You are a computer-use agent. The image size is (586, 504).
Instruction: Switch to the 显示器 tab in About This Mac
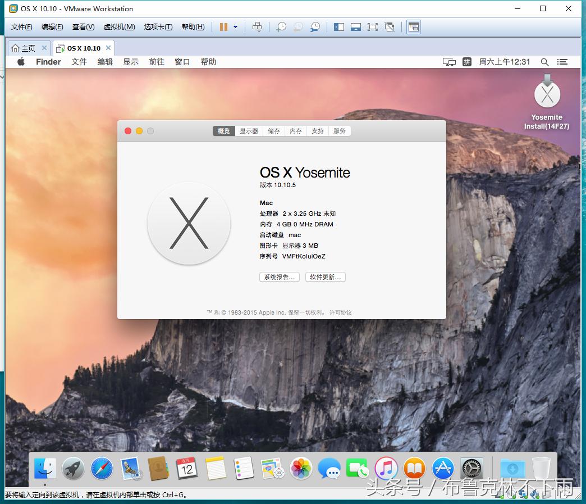[249, 130]
